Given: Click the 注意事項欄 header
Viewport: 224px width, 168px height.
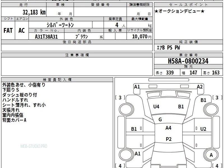Looking at the screenshot, I should [x=77, y=55].
